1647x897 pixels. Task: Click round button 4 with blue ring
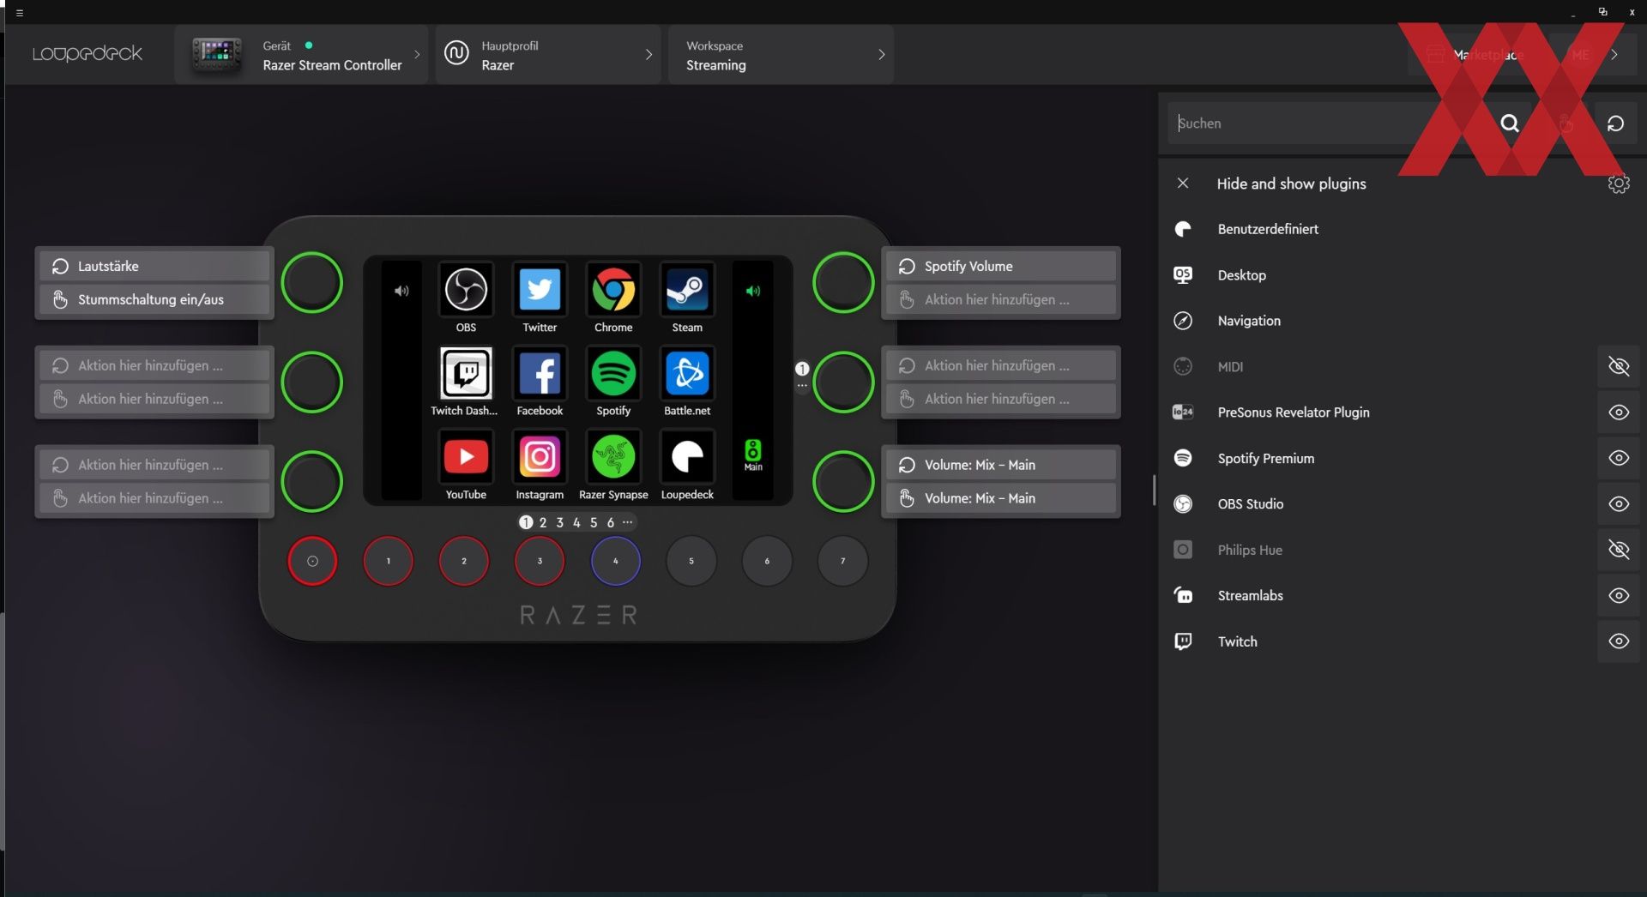coord(616,561)
